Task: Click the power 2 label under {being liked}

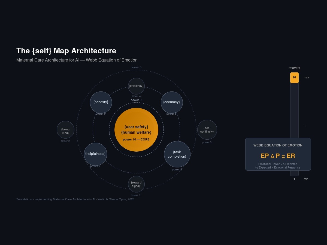Action: click(x=65, y=141)
